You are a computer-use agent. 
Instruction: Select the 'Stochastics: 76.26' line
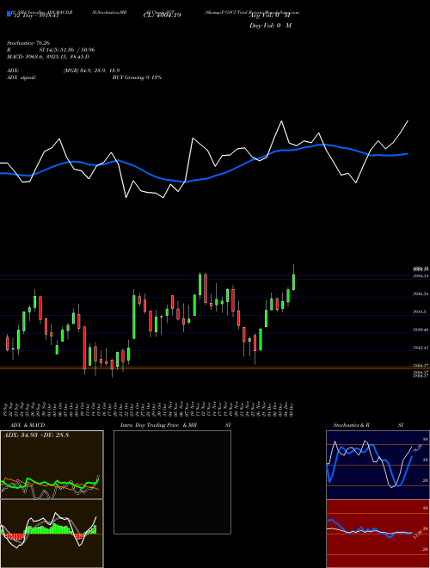(x=28, y=43)
